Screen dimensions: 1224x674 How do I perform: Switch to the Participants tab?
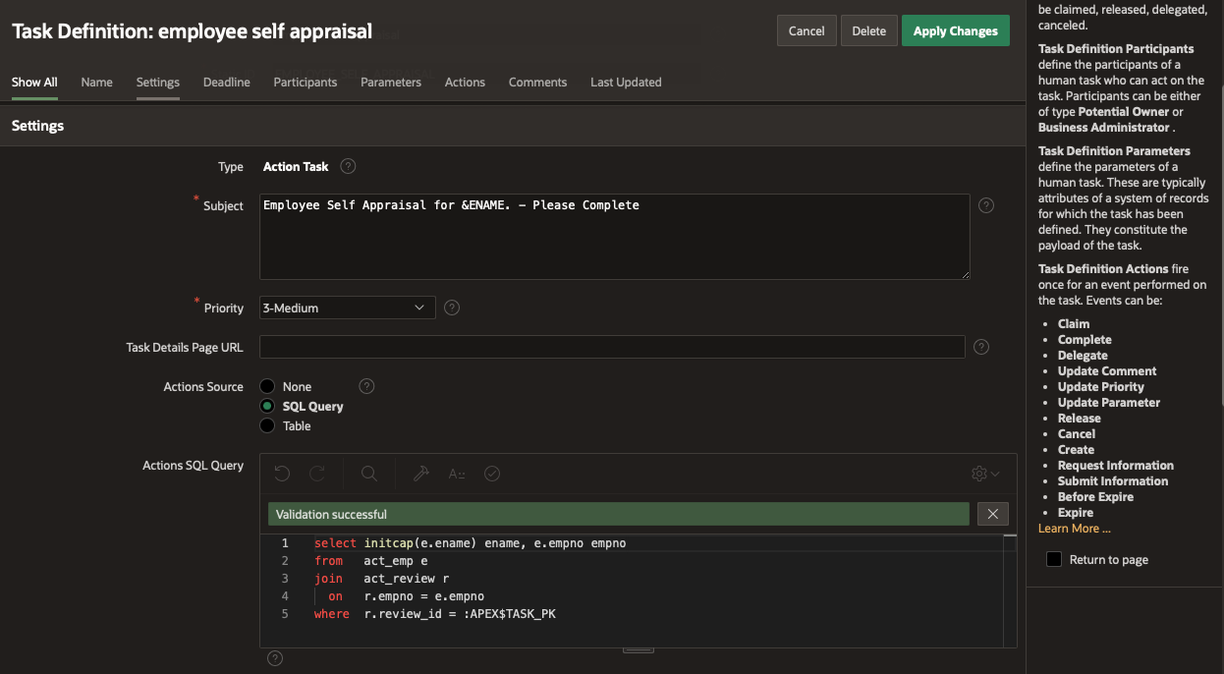click(x=305, y=83)
